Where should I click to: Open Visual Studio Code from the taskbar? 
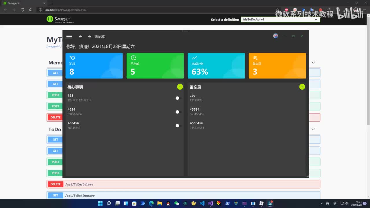point(202,203)
